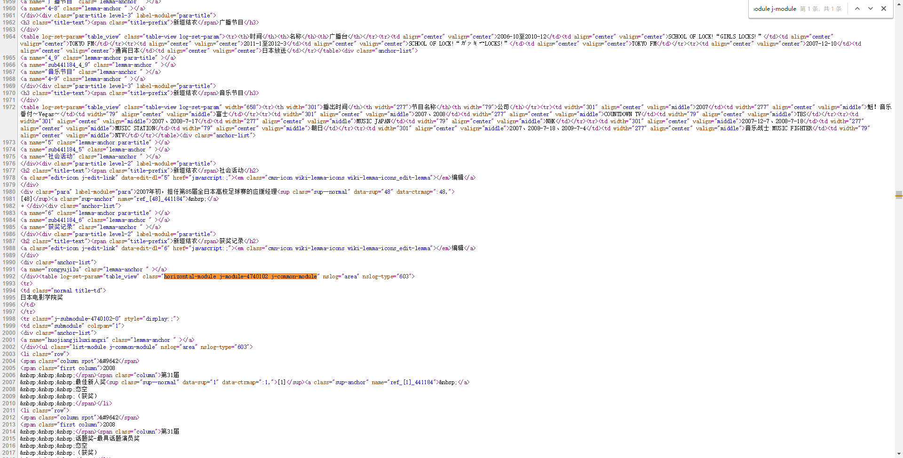Jump to the previous find result arrow
The width and height of the screenshot is (903, 458).
857,8
